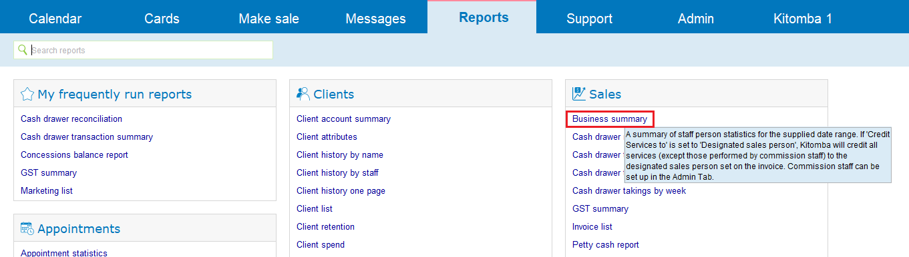Open Concessions balance report

point(74,155)
